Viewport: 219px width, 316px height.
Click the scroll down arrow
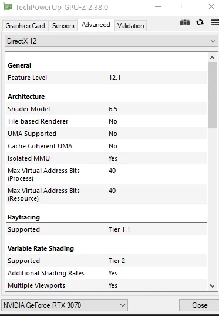tap(212, 286)
